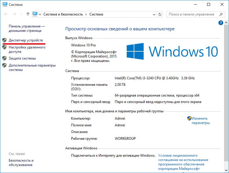This screenshot has height=173, width=229.
Task: Click the shield icon beside Диспетчер устройств
Action: pos(4,40)
